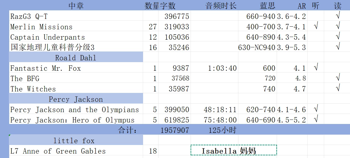This screenshot has height=158, width=350.
Task: Click the Merlin Missions title cell
Action: pyautogui.click(x=76, y=26)
